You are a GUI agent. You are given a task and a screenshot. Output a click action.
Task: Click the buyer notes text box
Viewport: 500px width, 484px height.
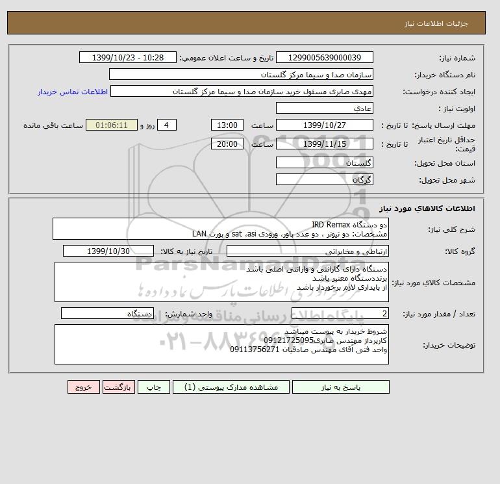click(x=221, y=344)
